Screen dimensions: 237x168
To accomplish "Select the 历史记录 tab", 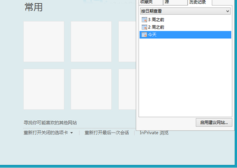I will click(x=200, y=2).
